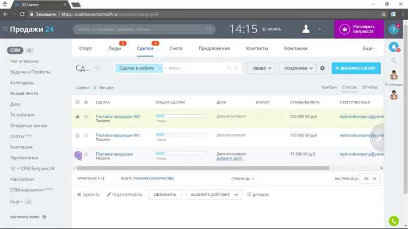The height and width of the screenshot is (229, 408).
Task: Open the notifications bell icon
Action: pyautogui.click(x=394, y=47)
